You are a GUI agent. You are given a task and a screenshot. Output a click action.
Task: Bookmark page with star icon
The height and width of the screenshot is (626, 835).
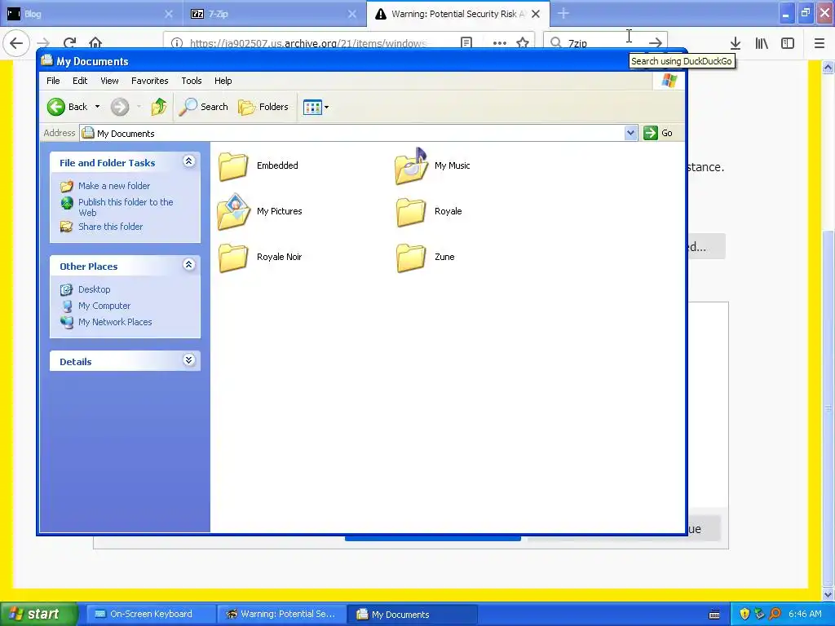pyautogui.click(x=523, y=42)
